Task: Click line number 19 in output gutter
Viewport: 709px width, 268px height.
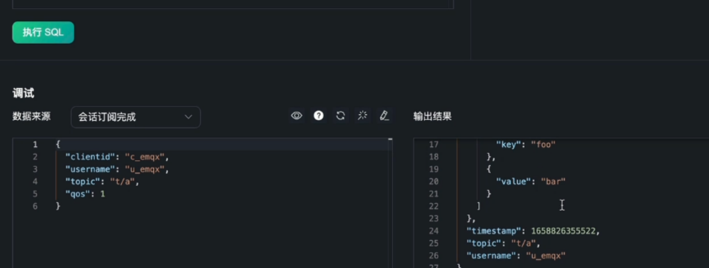Action: pyautogui.click(x=434, y=169)
